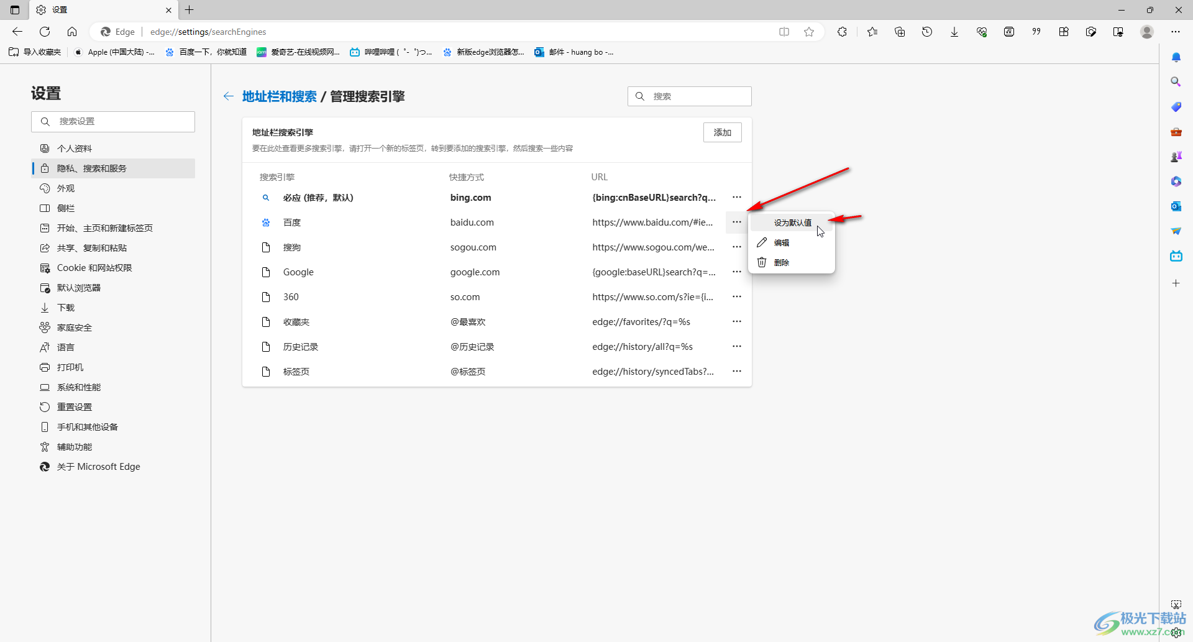Open user profile avatar icon
Image resolution: width=1193 pixels, height=642 pixels.
(1147, 32)
